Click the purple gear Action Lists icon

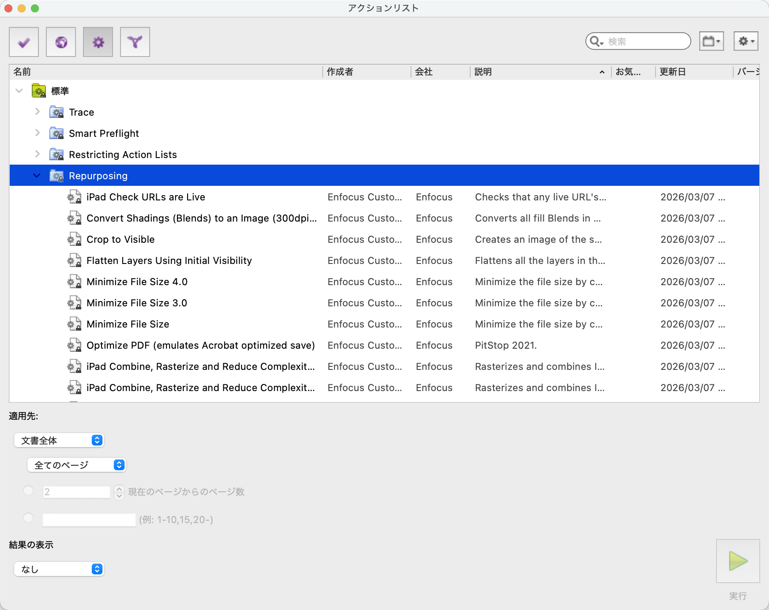98,42
